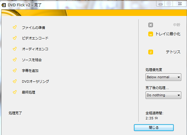This screenshot has height=135, width=187.
Task: Click the checkmark beside ソースを結合
Action: [15, 60]
